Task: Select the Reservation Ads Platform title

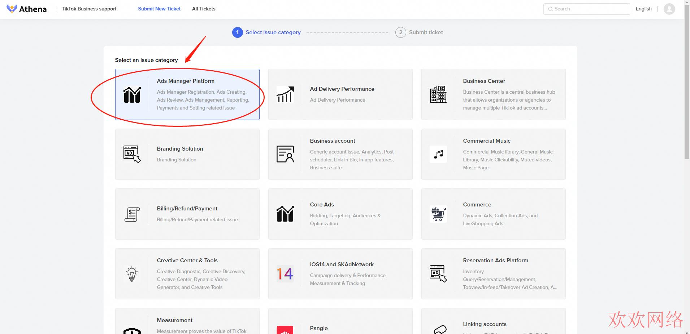Action: point(495,260)
